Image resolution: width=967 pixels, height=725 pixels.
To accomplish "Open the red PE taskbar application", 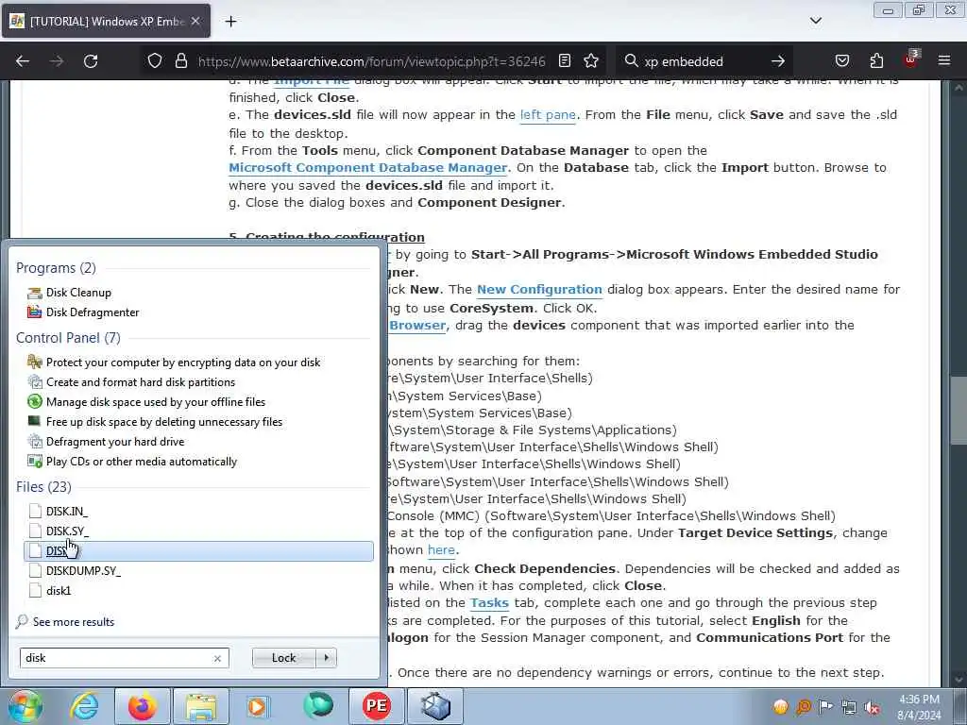I will coord(376,706).
